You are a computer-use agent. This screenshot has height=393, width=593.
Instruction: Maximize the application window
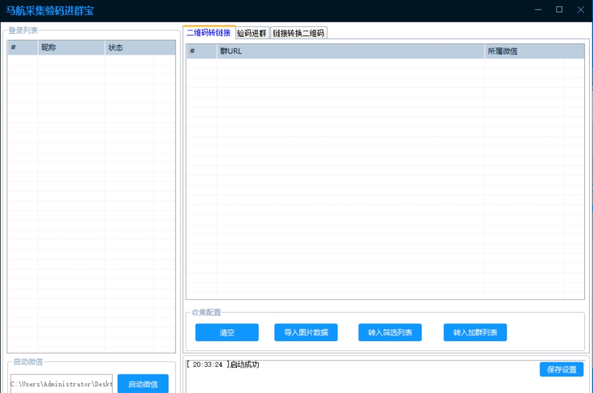coord(560,10)
